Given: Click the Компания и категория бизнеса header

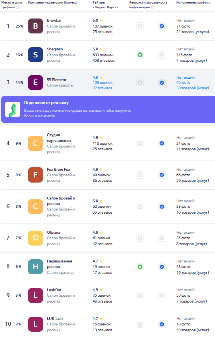Looking at the screenshot, I should [x=52, y=3].
